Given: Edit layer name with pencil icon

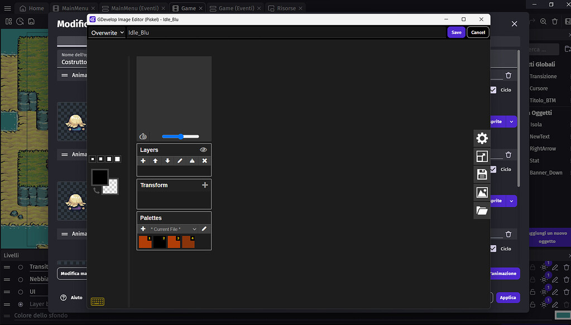Looking at the screenshot, I should pos(180,161).
